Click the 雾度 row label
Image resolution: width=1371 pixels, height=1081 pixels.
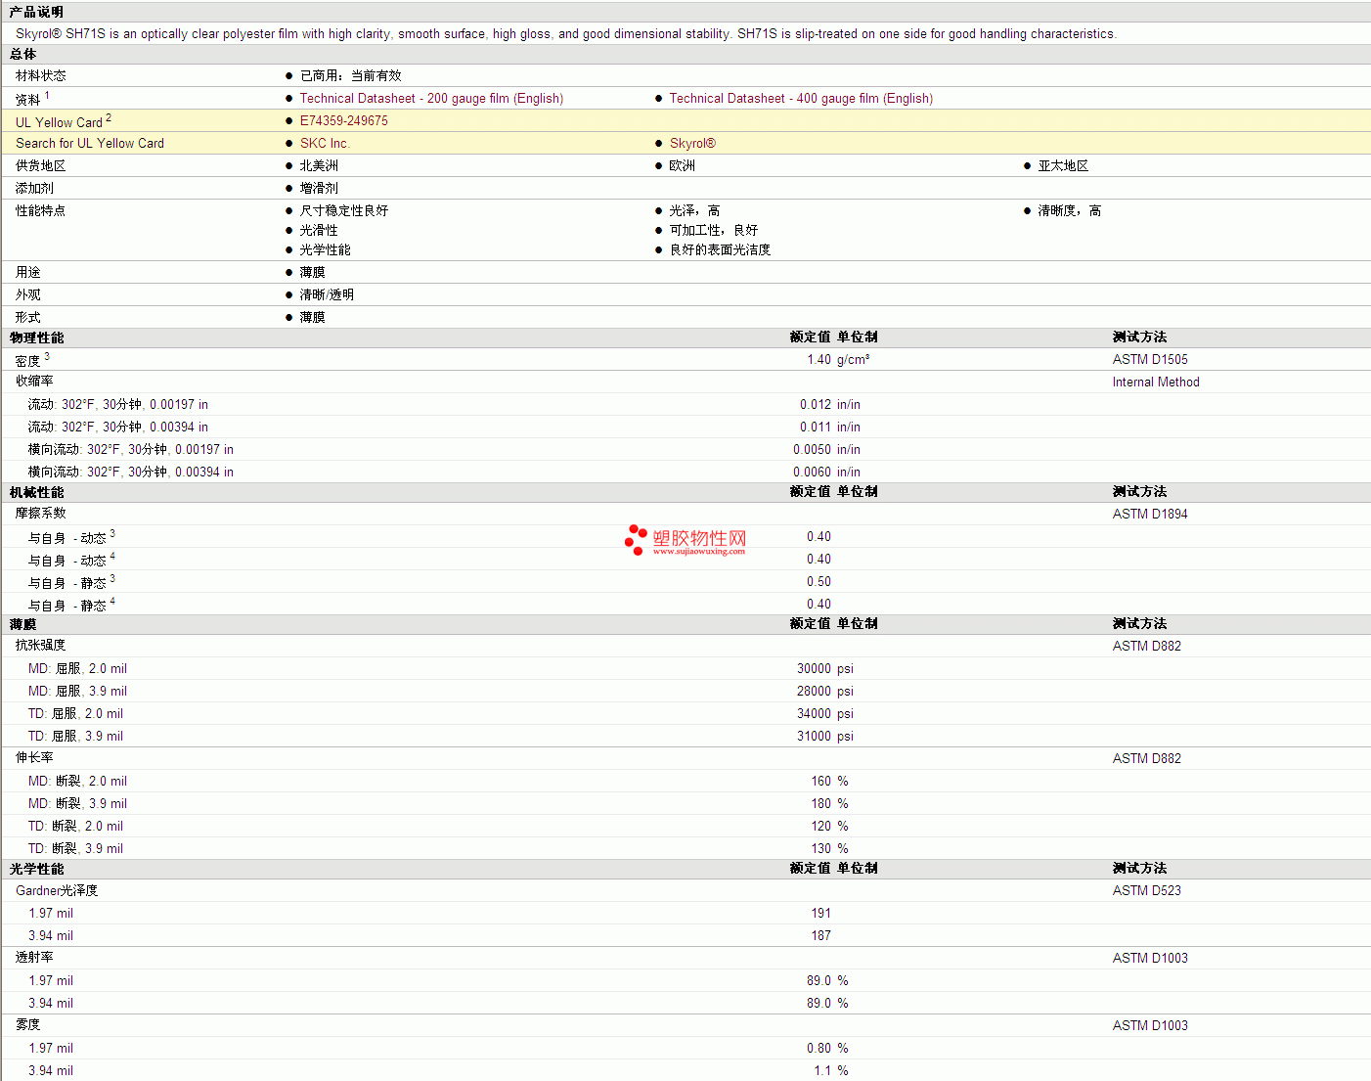(x=28, y=1024)
